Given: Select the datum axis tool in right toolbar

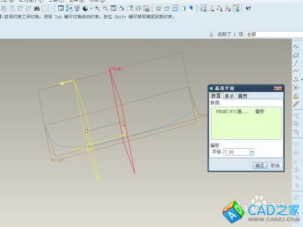Looking at the screenshot, I should (x=296, y=63).
